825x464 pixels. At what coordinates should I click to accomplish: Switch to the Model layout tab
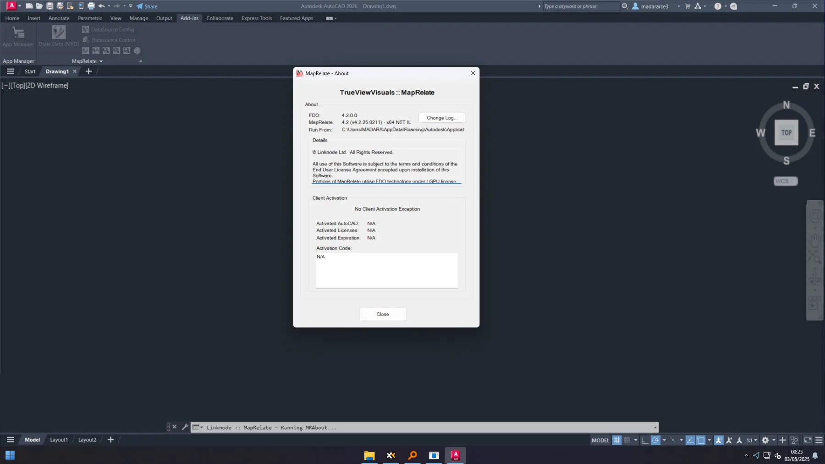pyautogui.click(x=32, y=440)
